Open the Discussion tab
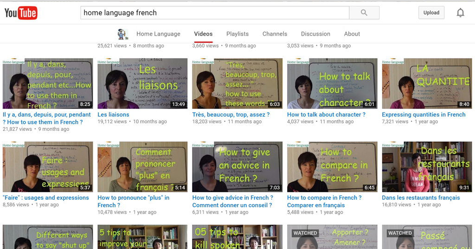Image resolution: width=475 pixels, height=249 pixels. (315, 34)
